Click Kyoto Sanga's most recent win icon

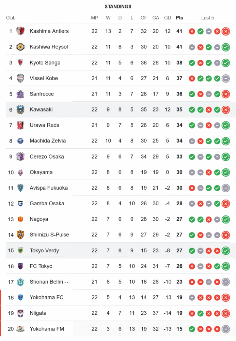(x=225, y=63)
